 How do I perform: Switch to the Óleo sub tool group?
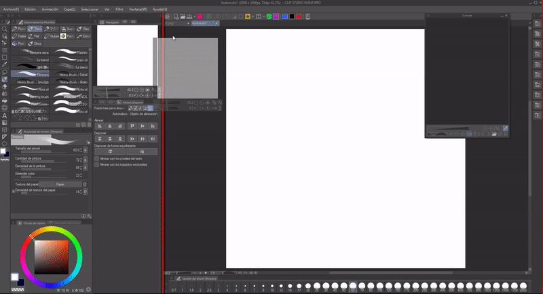point(83,29)
